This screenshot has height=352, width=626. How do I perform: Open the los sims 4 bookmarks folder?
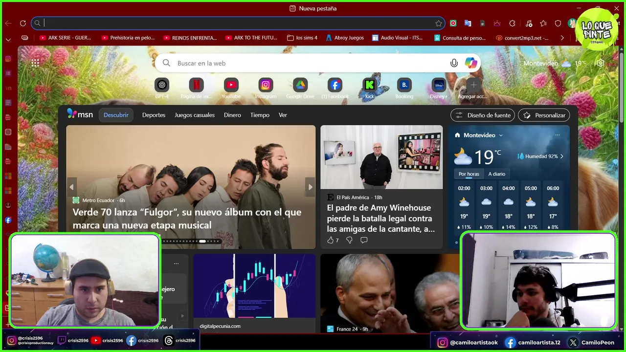[302, 38]
